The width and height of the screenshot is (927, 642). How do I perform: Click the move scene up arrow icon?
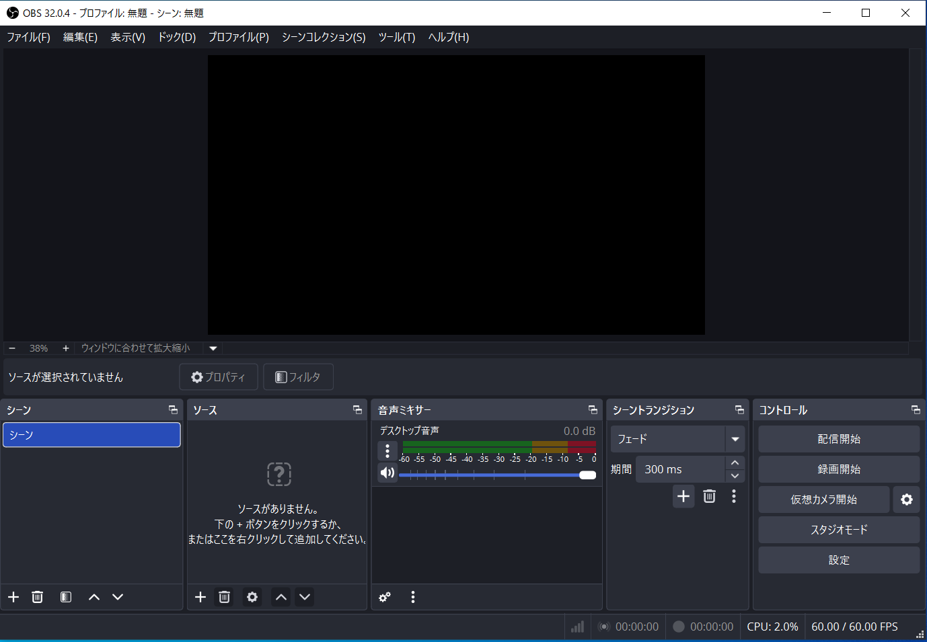[x=94, y=596]
